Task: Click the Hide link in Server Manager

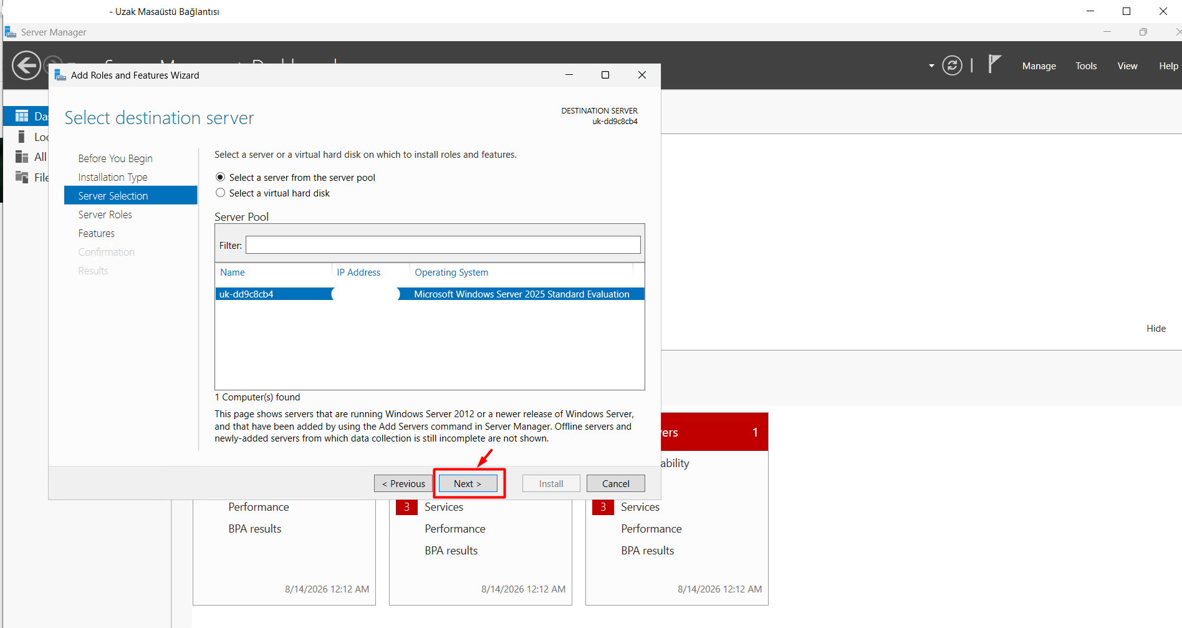Action: (x=1156, y=329)
